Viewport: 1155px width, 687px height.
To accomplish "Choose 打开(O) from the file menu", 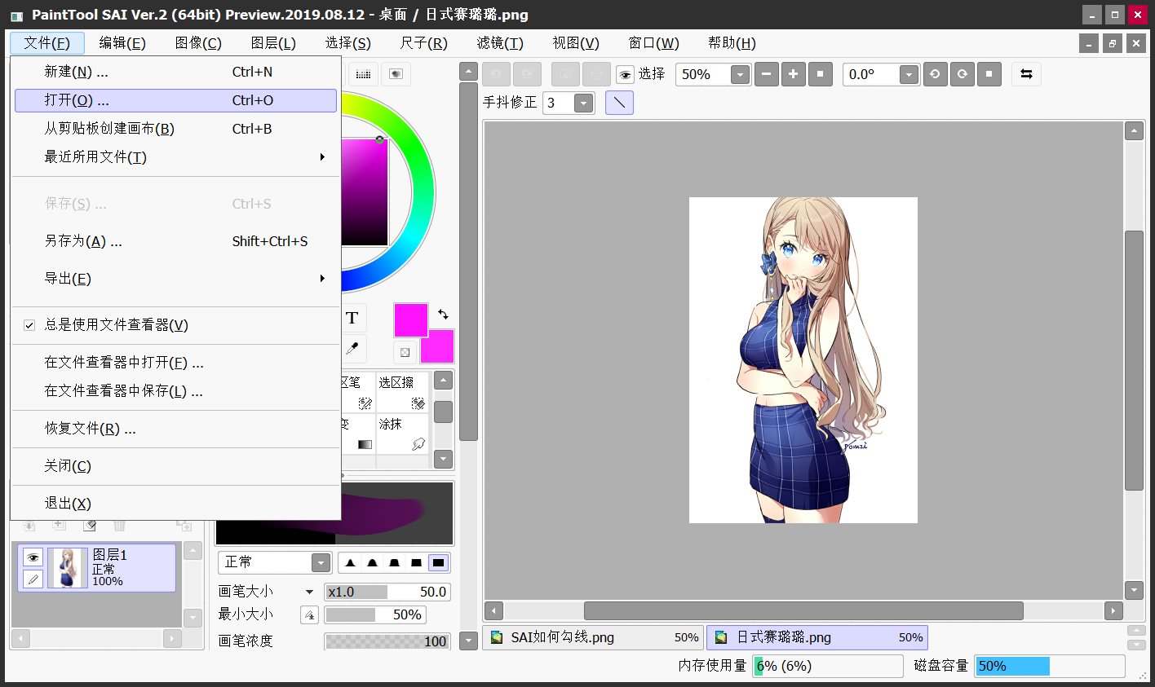I will click(x=175, y=100).
